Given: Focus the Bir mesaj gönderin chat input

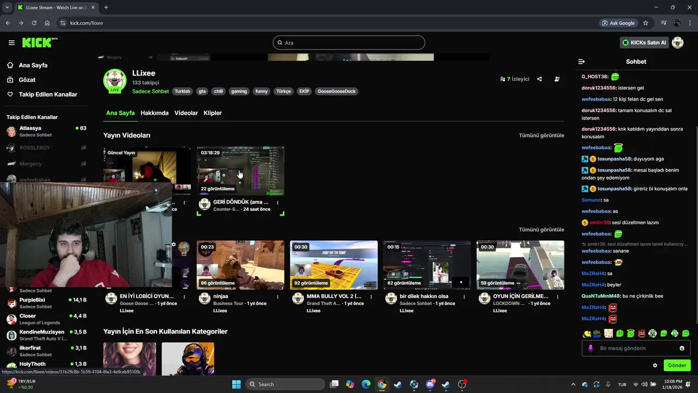Looking at the screenshot, I should [x=636, y=348].
